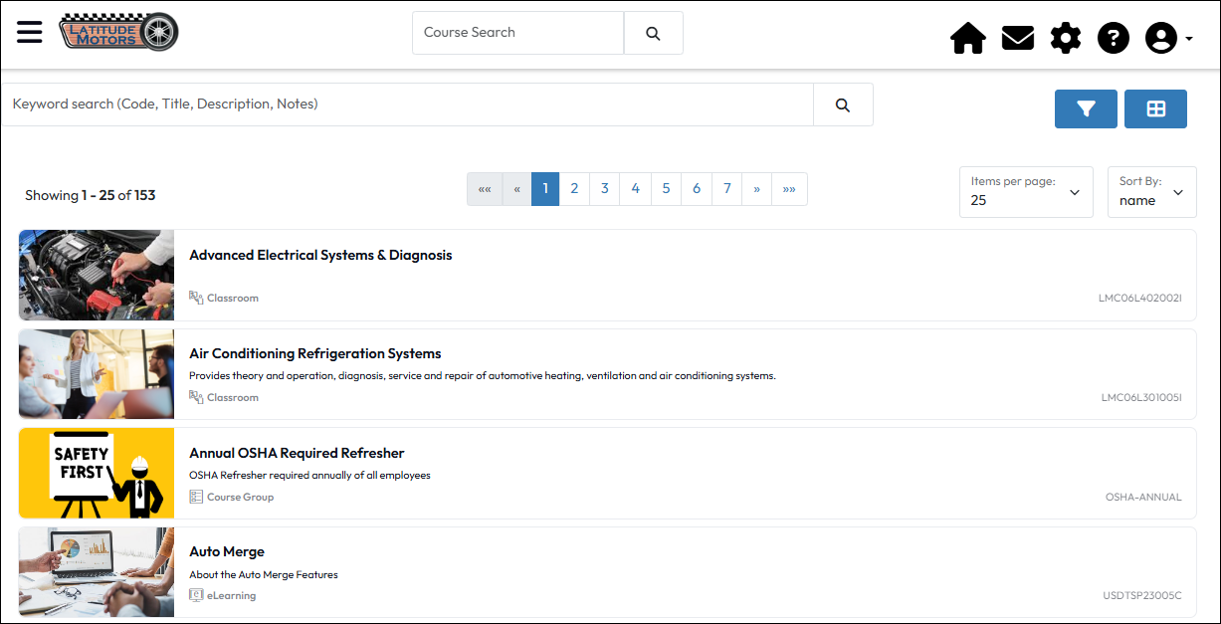Open the Items per page dropdown
Screen dimensions: 1221x624
(x=1026, y=192)
